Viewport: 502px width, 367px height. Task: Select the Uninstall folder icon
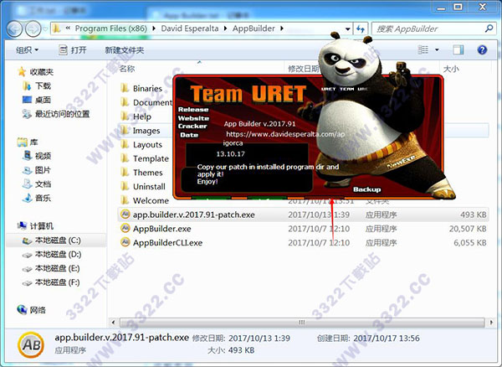[x=125, y=186]
